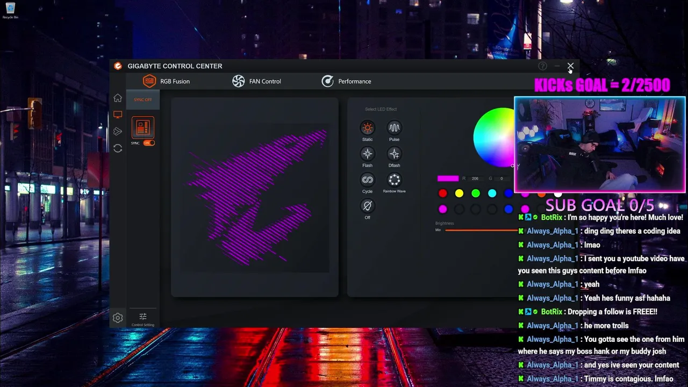Screen dimensions: 688x387
Task: Open Control Setting sliders icon
Action: [143, 317]
